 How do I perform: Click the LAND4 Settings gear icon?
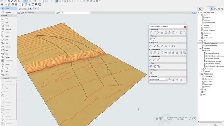point(151,73)
